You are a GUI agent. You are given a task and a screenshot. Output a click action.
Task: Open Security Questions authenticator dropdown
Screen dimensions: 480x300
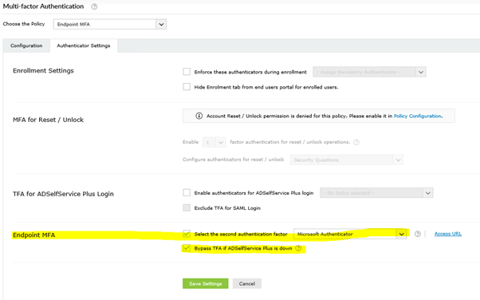347,160
